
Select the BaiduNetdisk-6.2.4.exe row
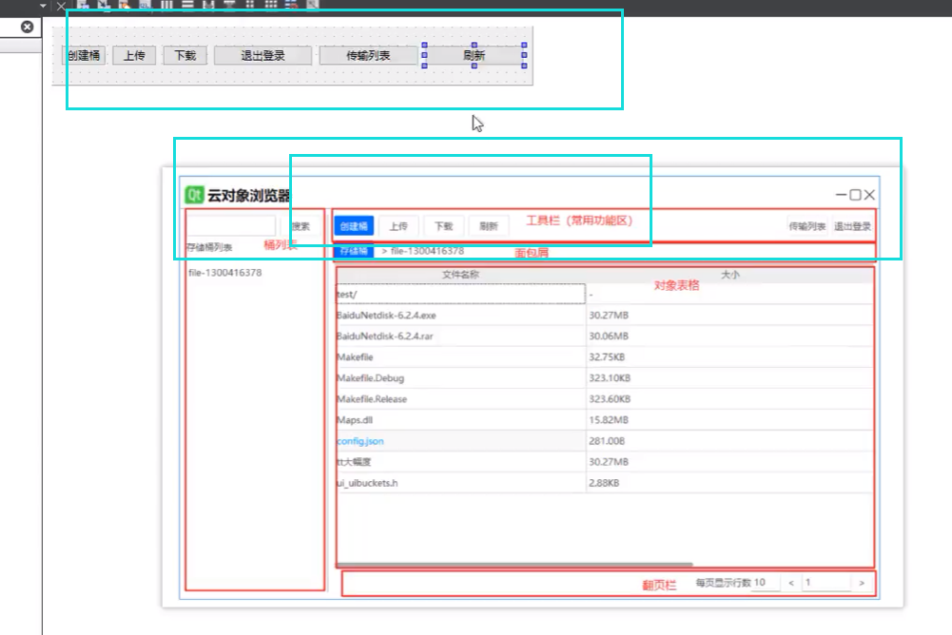tap(605, 315)
